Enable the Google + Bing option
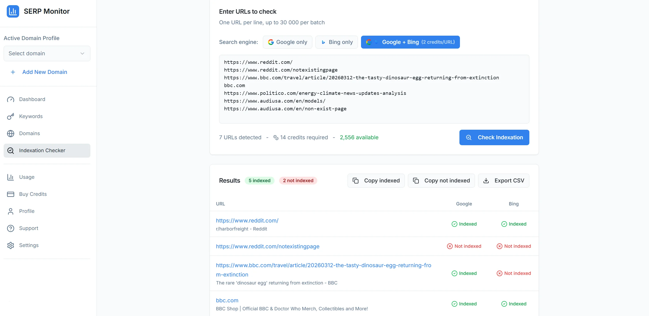 (x=410, y=42)
